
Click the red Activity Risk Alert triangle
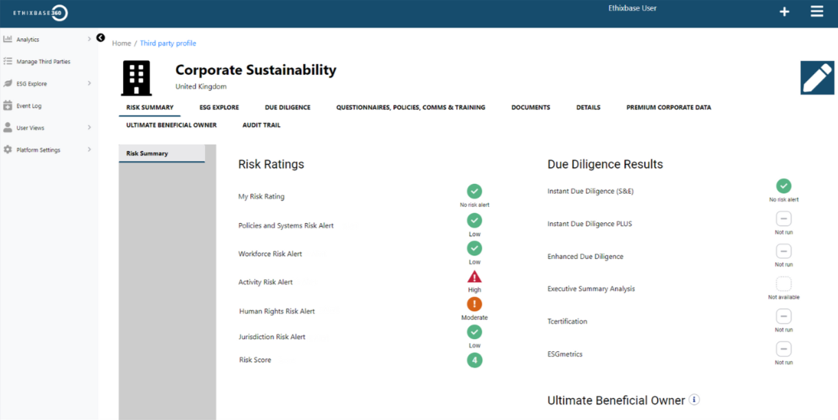[x=474, y=277]
